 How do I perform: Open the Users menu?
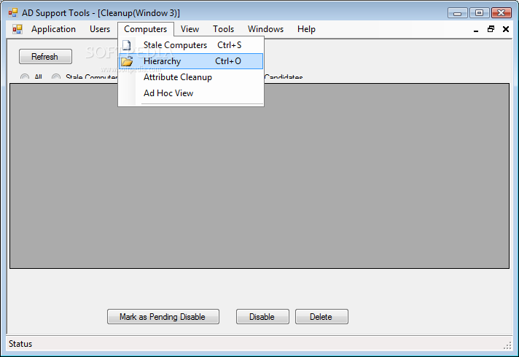point(100,29)
